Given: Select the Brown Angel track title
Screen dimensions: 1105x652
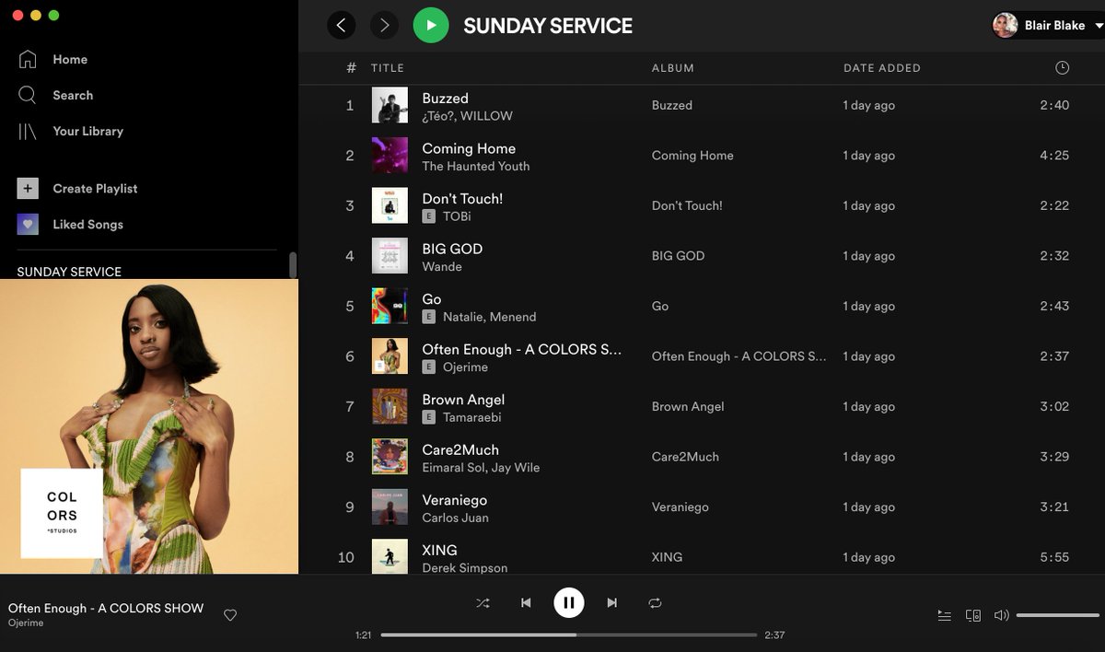Looking at the screenshot, I should 463,400.
